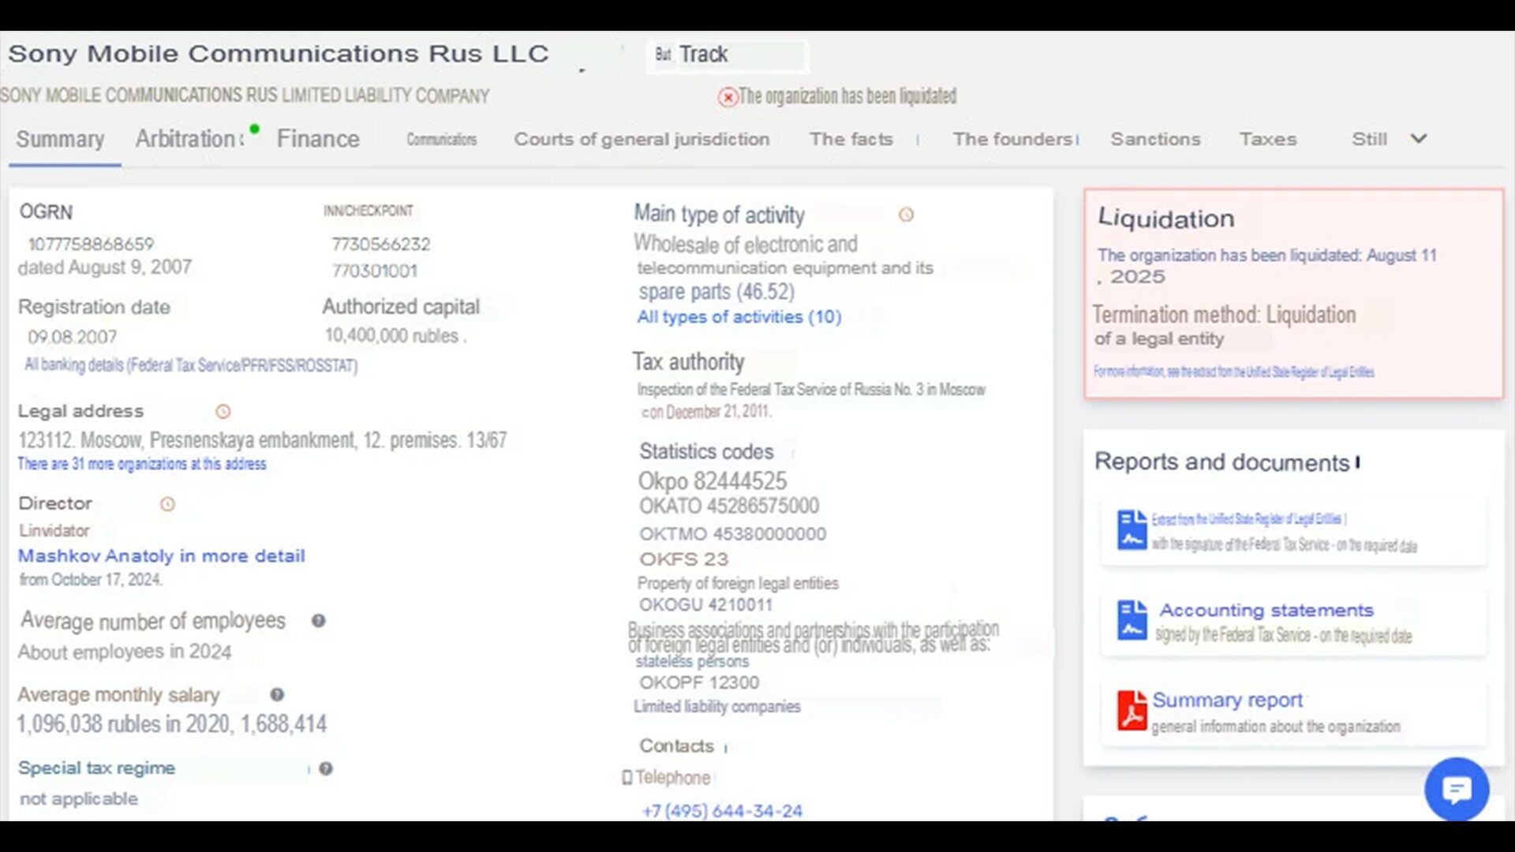Click the history clock icon beside Director

click(x=167, y=504)
